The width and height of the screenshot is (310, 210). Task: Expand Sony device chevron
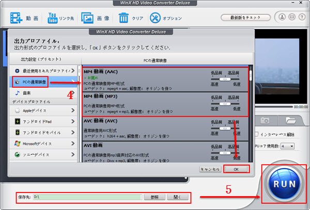point(73,154)
